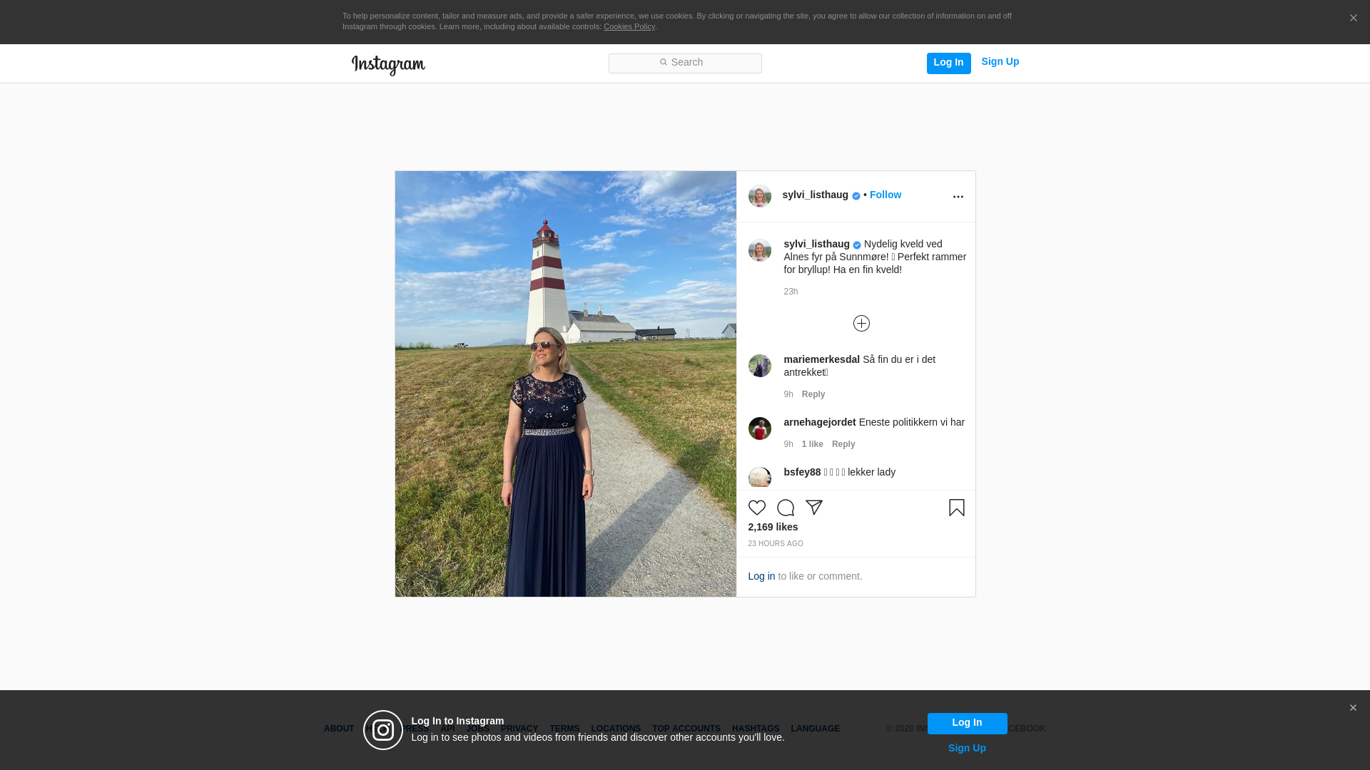Click verified badge beside header username

tap(856, 196)
